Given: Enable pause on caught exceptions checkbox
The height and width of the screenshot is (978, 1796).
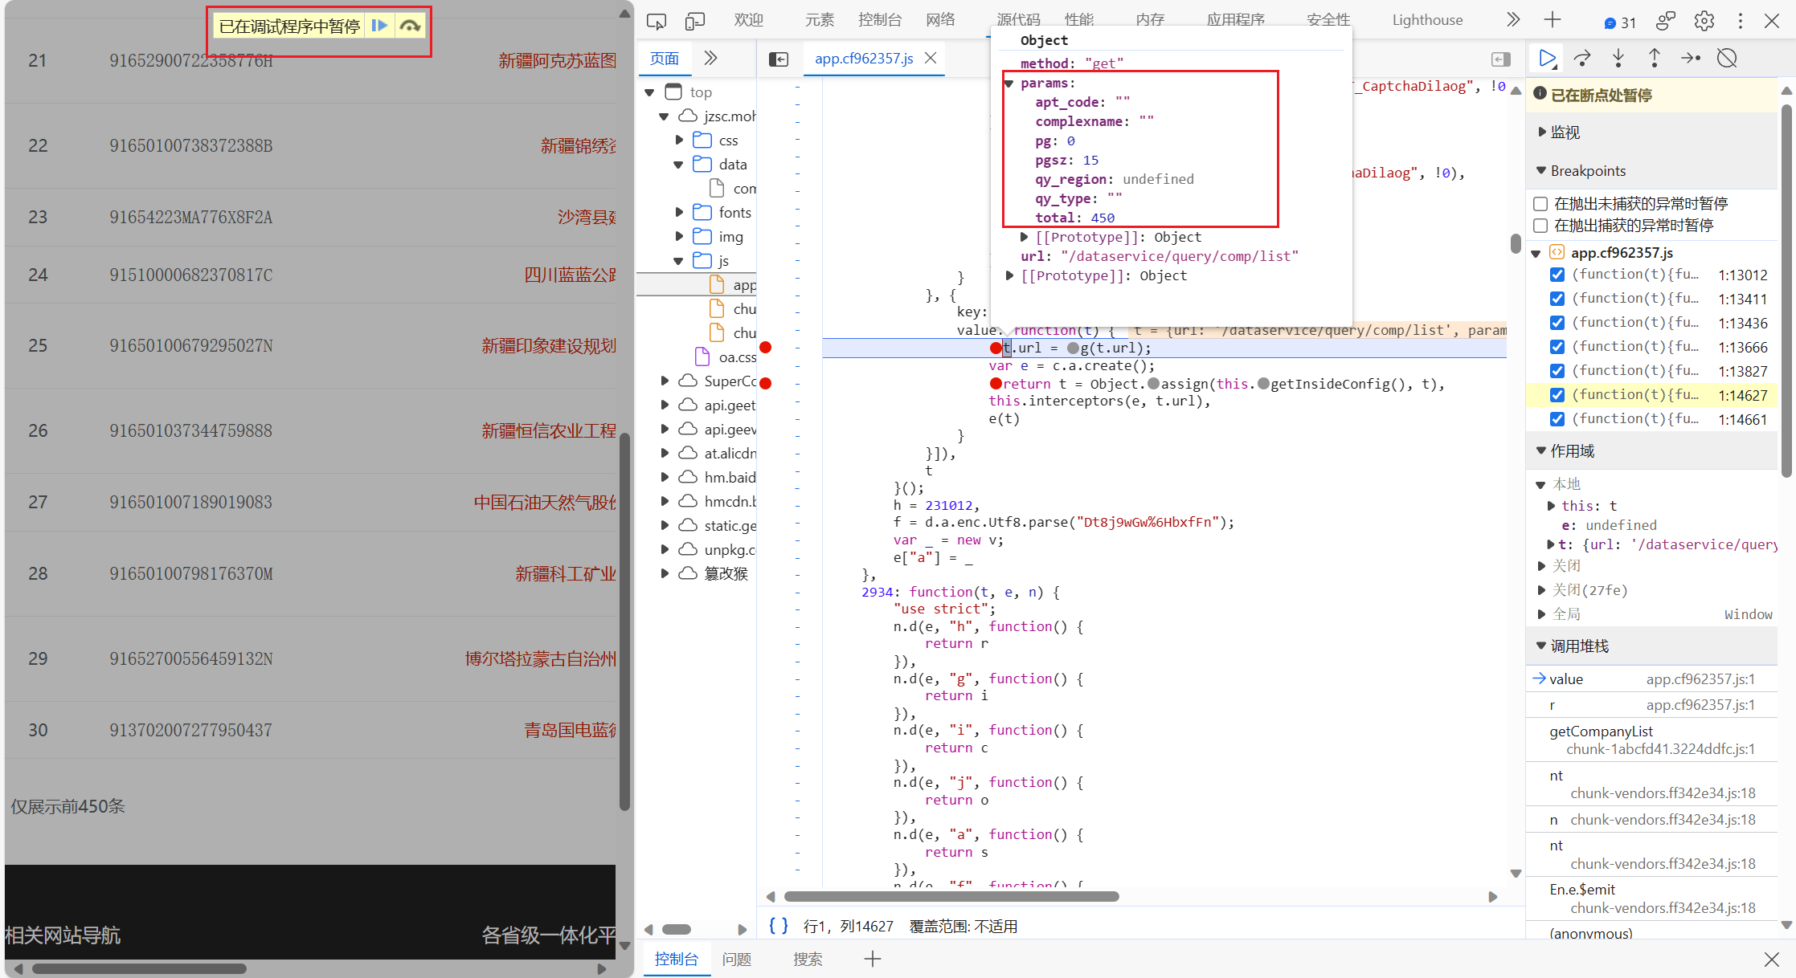Looking at the screenshot, I should click(x=1540, y=226).
